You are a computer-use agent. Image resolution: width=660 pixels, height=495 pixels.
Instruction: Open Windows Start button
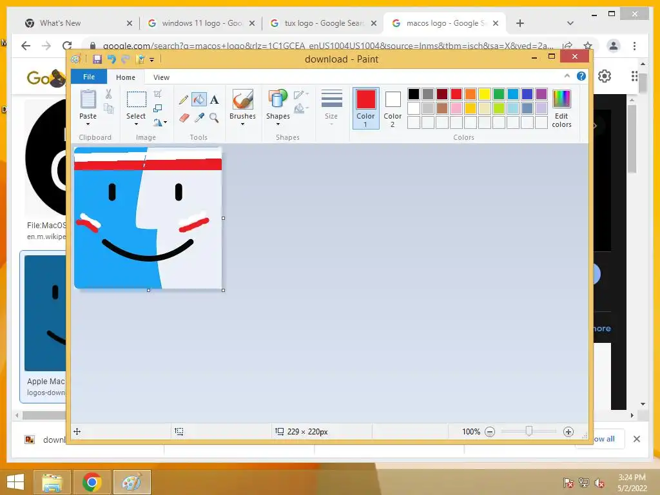(x=15, y=482)
